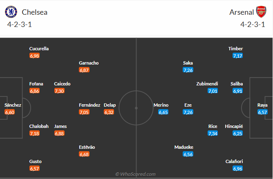The image size is (273, 179).
Task: Click Hincapié's 6,25 rating badge
Action: coord(238,133)
